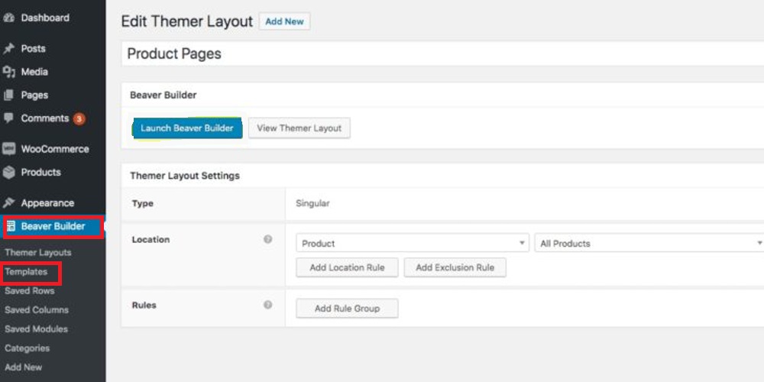Click Add New in sidebar submenu
Screen dimensions: 764x382
24,367
